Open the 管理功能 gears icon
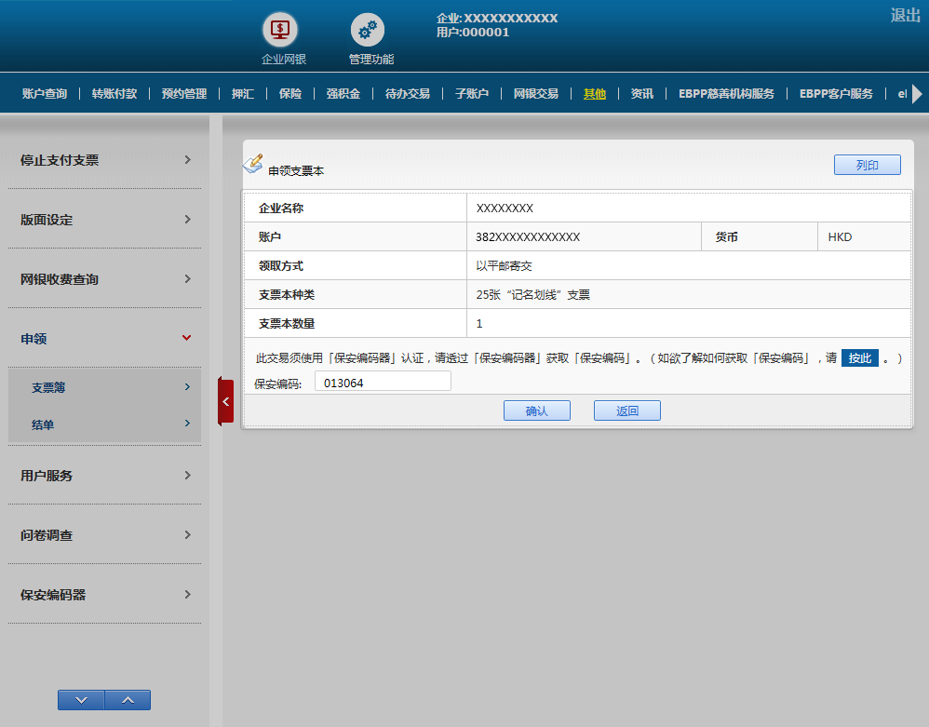This screenshot has width=929, height=727. (x=368, y=31)
